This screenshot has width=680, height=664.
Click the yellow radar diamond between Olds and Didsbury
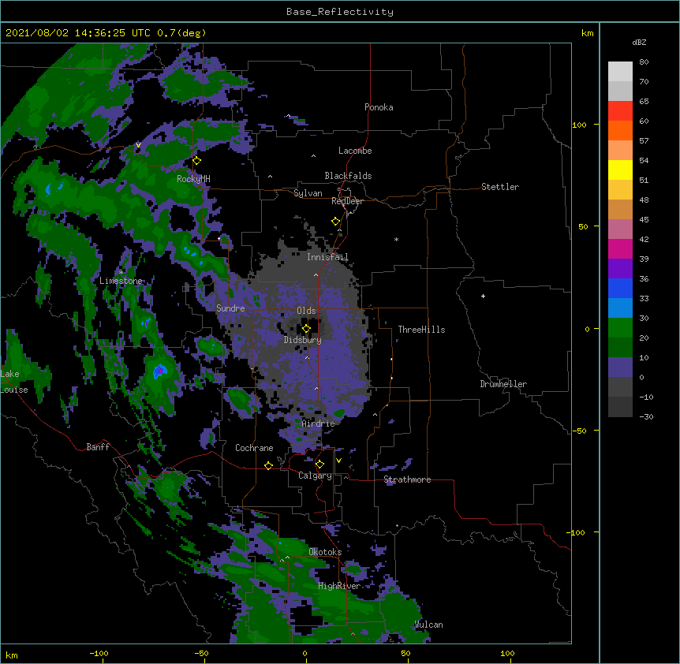[306, 329]
